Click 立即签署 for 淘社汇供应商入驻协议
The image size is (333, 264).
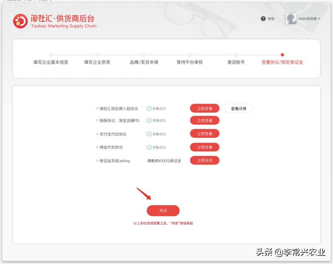205,109
